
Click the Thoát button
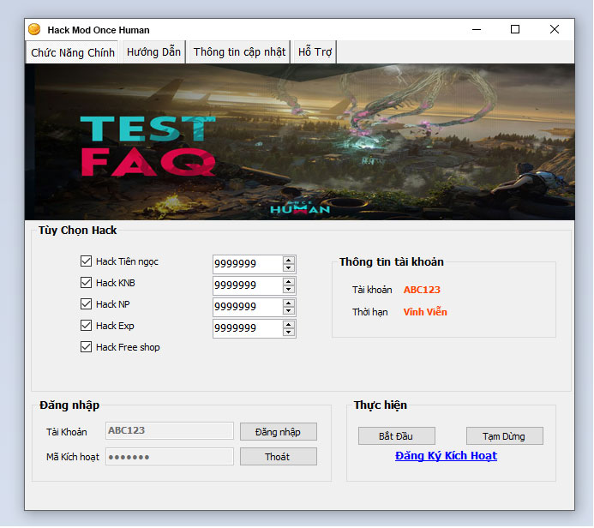(279, 457)
